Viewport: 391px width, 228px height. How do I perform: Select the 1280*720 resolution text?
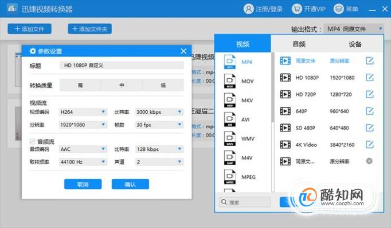(341, 94)
